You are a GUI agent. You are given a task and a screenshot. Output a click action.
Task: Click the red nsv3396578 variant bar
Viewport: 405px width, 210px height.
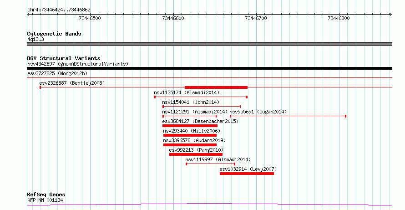point(190,145)
